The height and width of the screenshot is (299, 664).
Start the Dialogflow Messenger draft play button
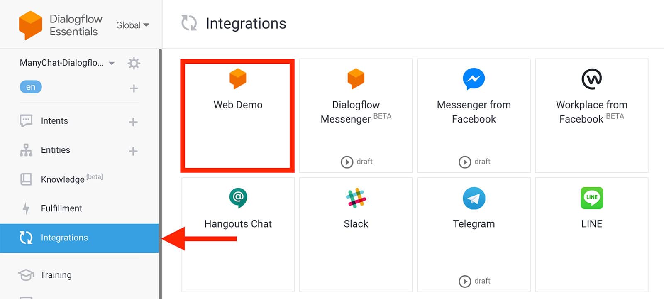(347, 162)
